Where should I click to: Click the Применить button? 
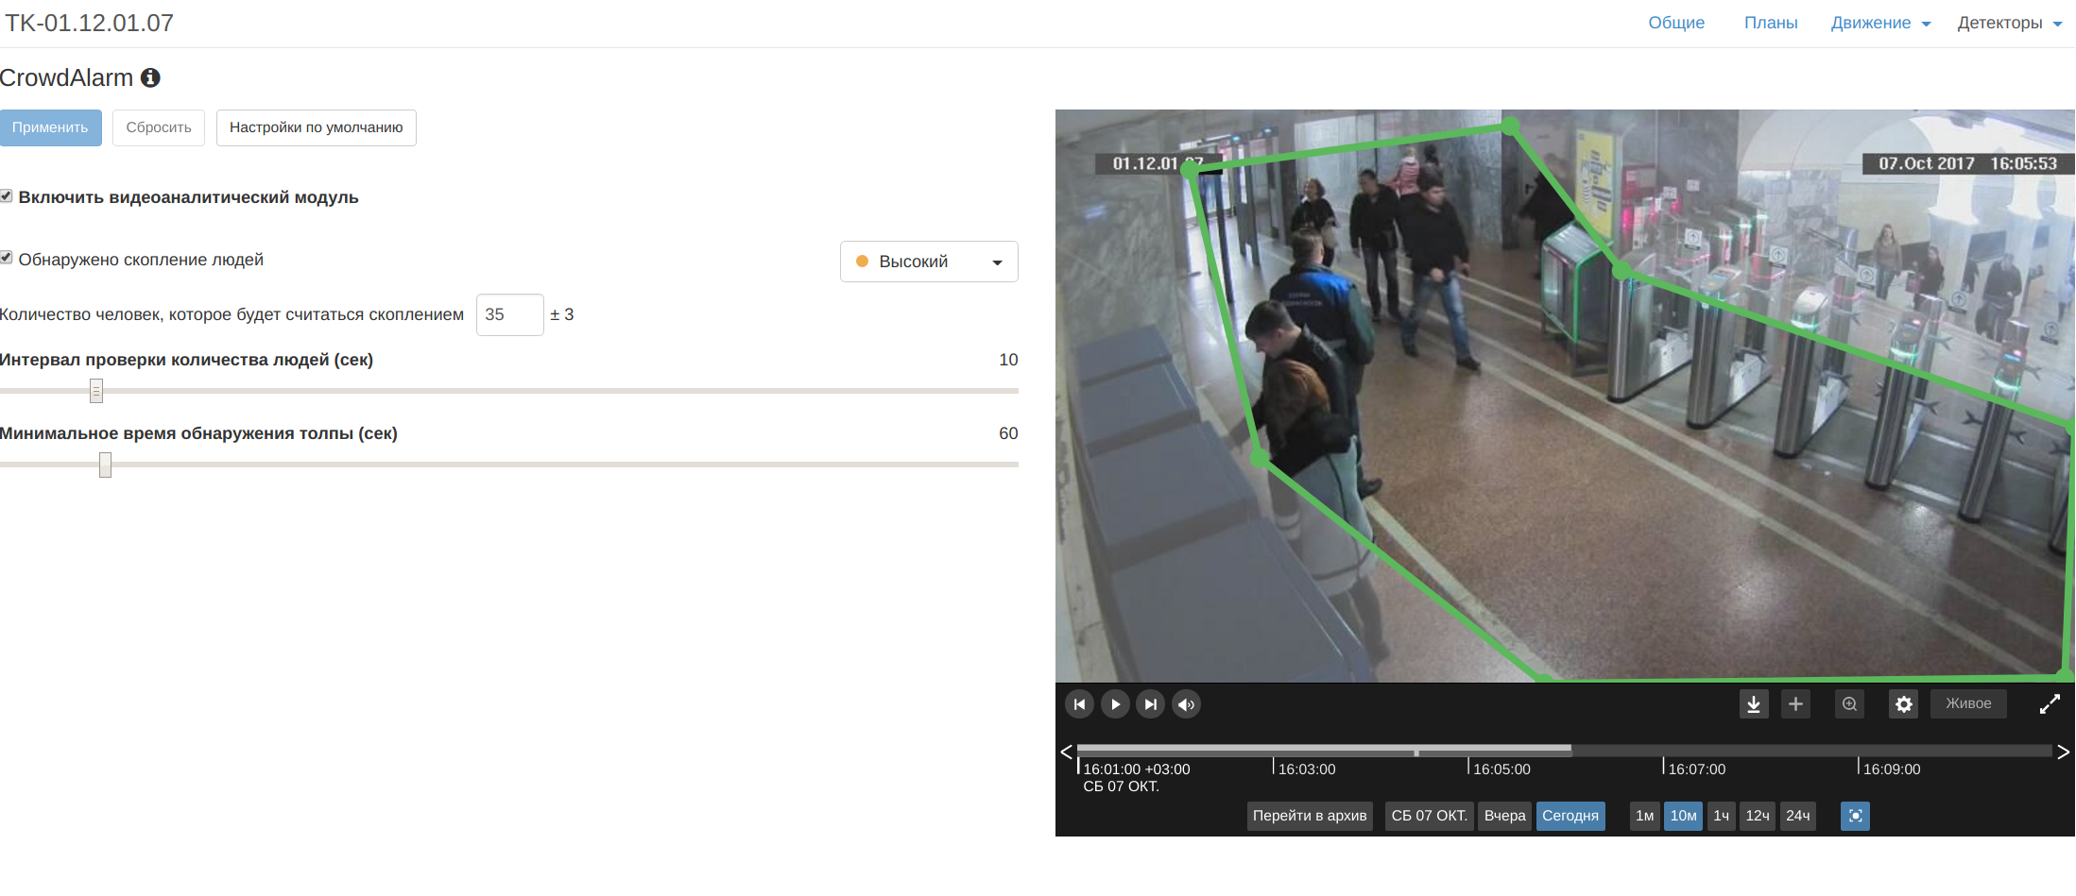(x=50, y=127)
